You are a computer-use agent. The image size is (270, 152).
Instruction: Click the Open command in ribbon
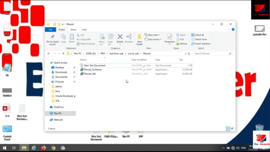point(182,35)
